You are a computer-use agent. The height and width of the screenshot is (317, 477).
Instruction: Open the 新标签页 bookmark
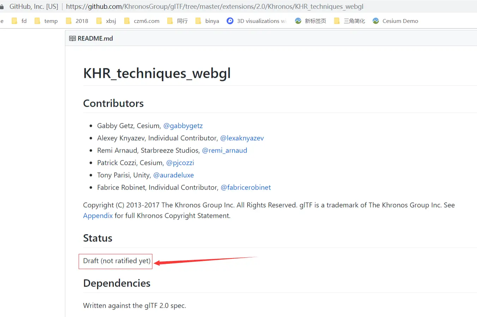pos(310,21)
